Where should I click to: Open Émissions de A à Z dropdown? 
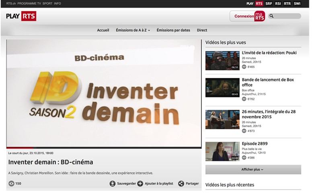click(x=133, y=30)
